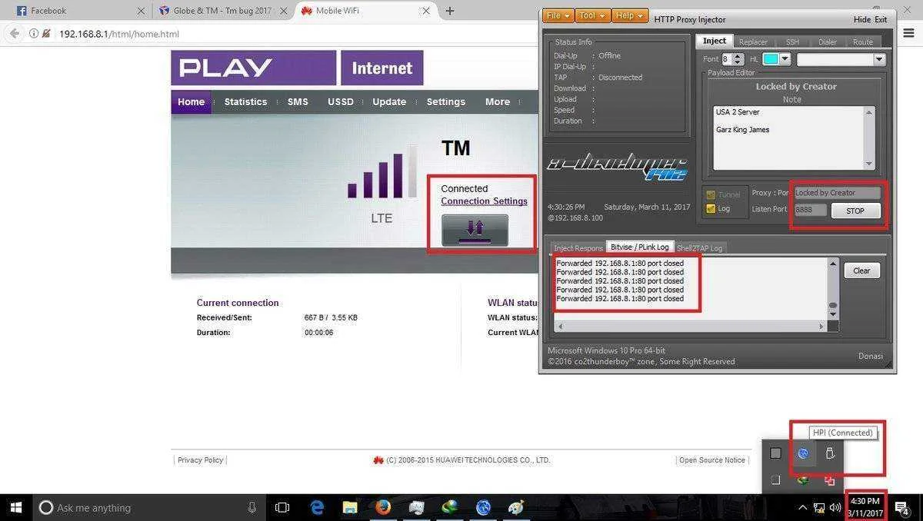
Task: Click the volume speaker tray icon
Action: [x=835, y=507]
